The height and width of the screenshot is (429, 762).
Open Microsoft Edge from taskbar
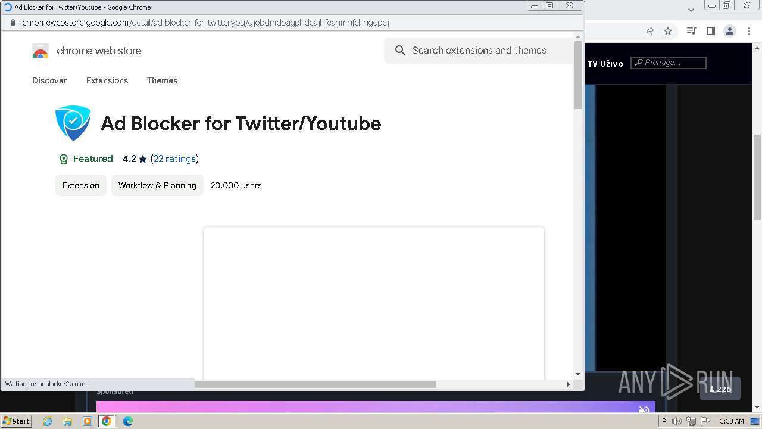tap(127, 421)
